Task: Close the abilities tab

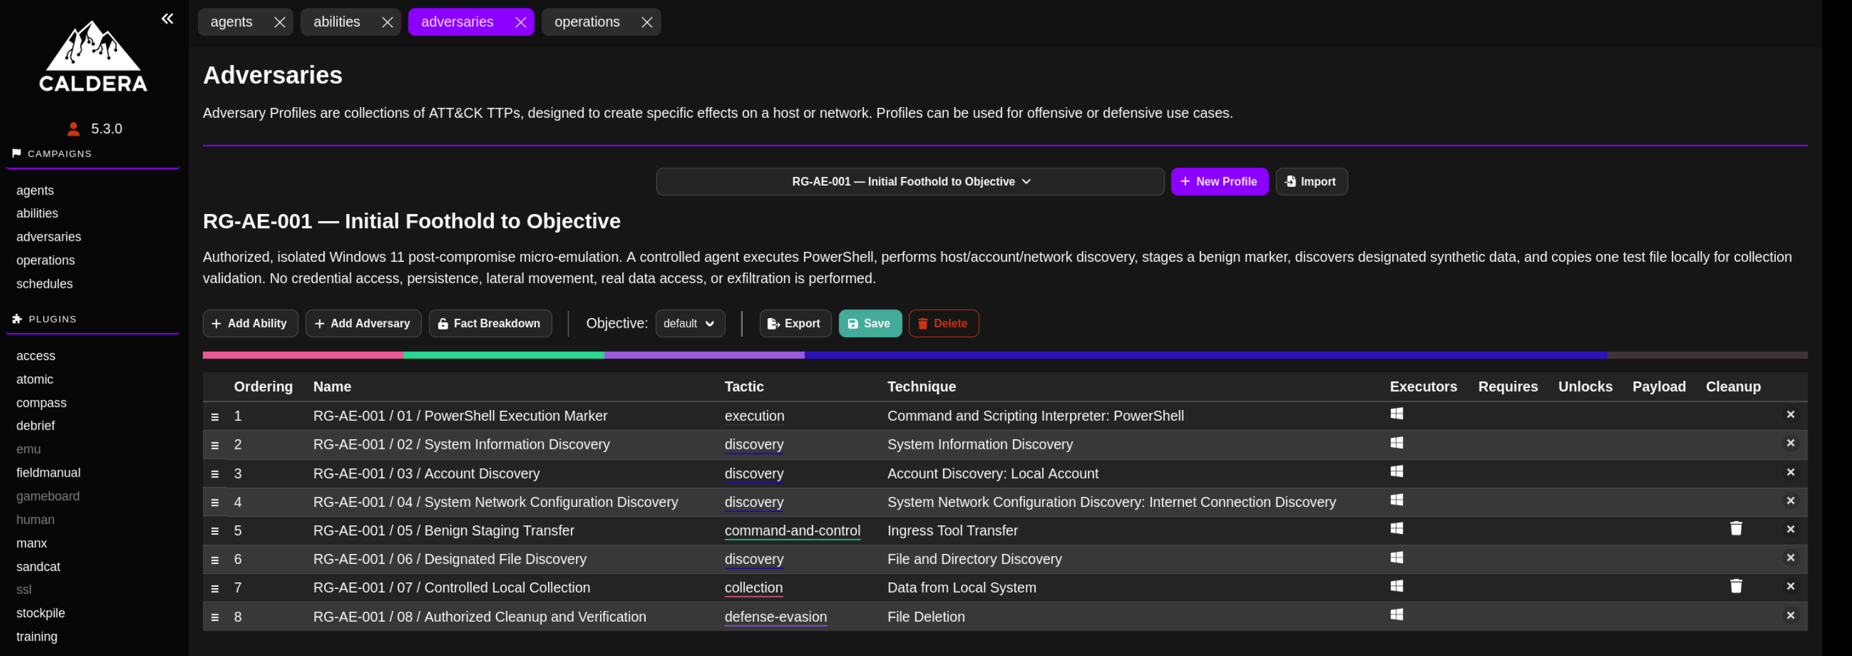Action: tap(388, 22)
